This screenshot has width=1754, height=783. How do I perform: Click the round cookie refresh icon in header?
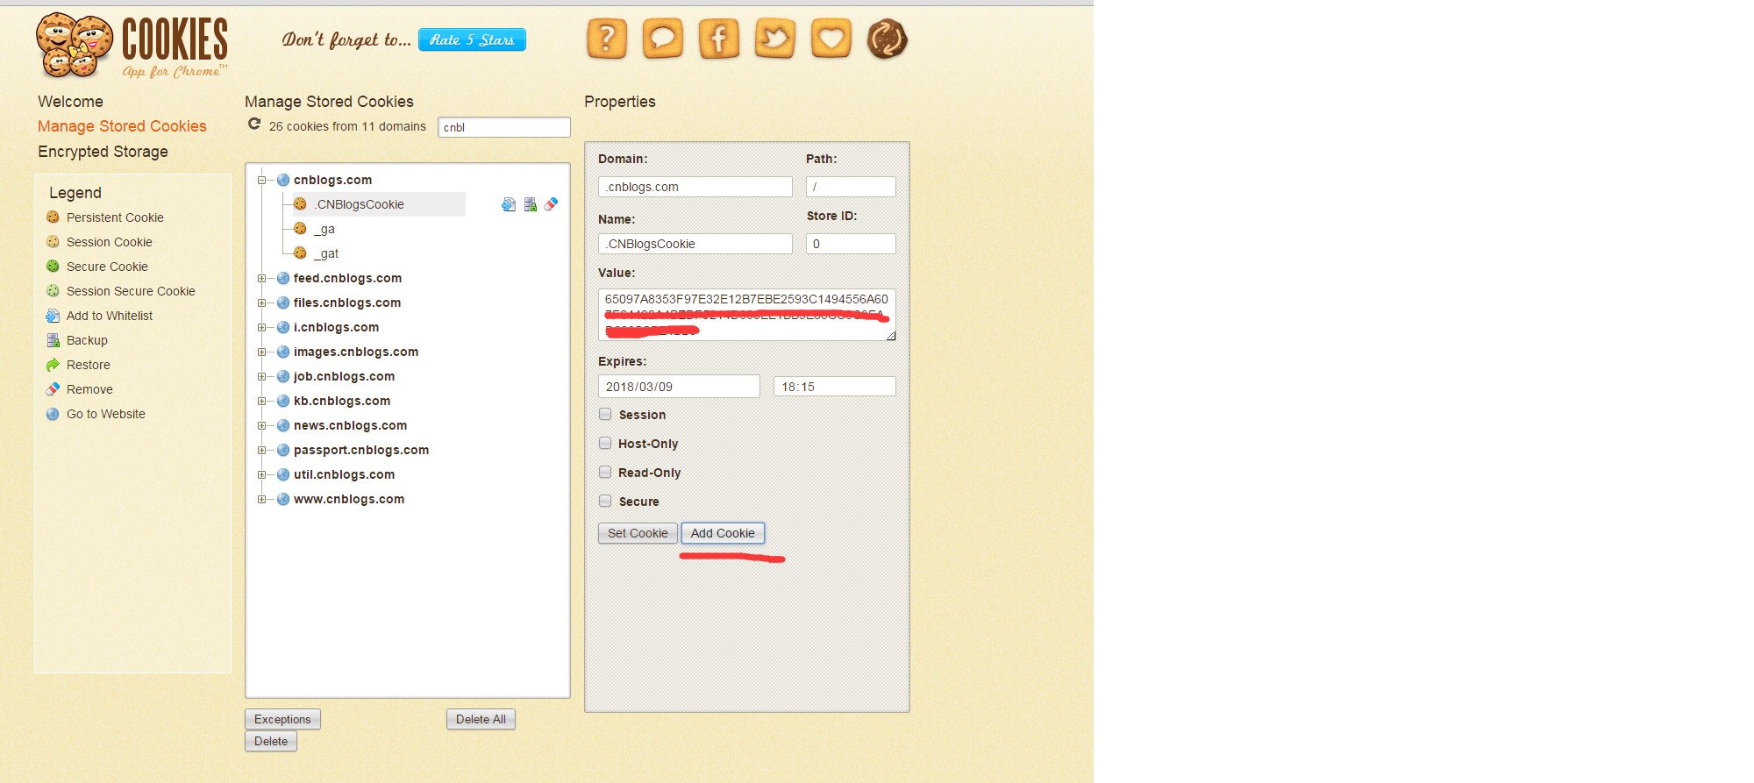point(888,39)
